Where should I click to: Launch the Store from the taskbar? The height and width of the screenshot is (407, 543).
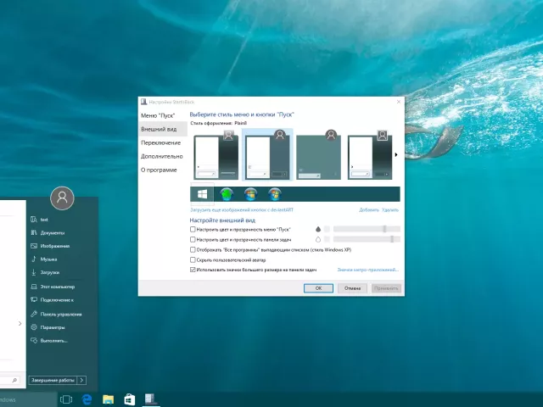point(130,399)
